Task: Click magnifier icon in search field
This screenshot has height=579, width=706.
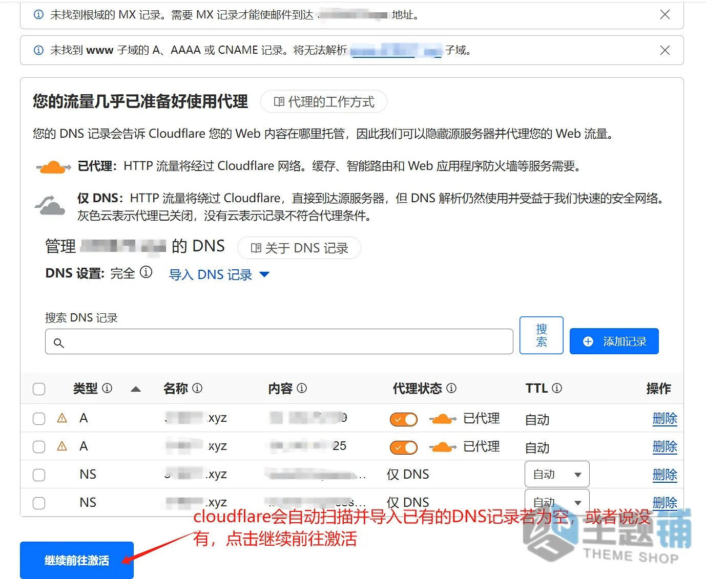Action: click(59, 343)
